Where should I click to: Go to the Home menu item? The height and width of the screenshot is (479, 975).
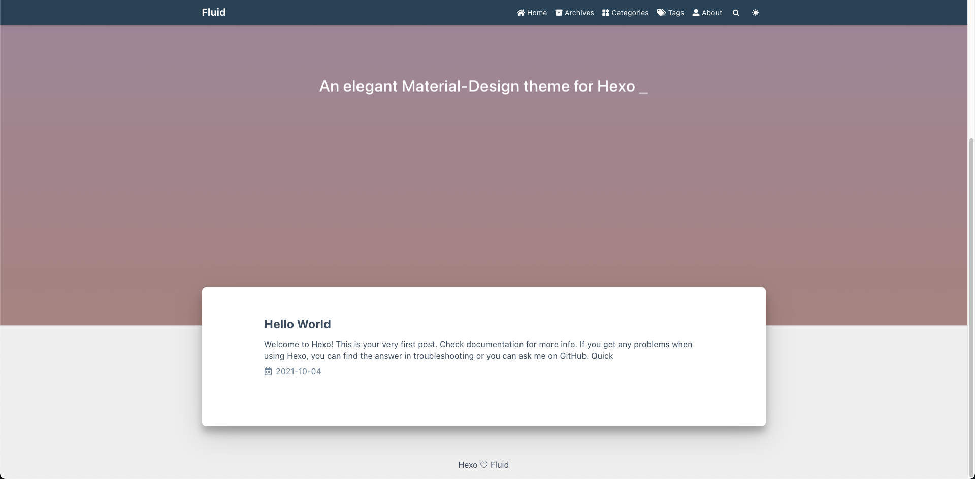click(532, 13)
